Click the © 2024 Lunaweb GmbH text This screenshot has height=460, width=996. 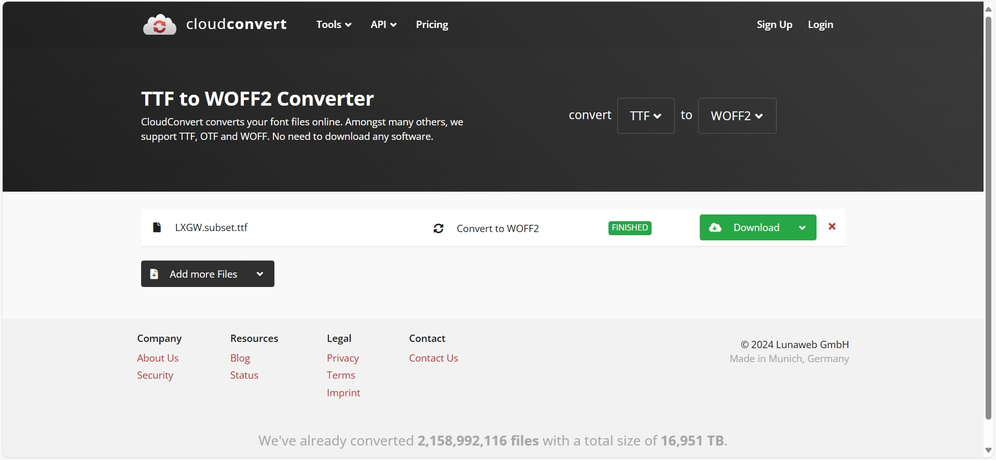pyautogui.click(x=795, y=344)
